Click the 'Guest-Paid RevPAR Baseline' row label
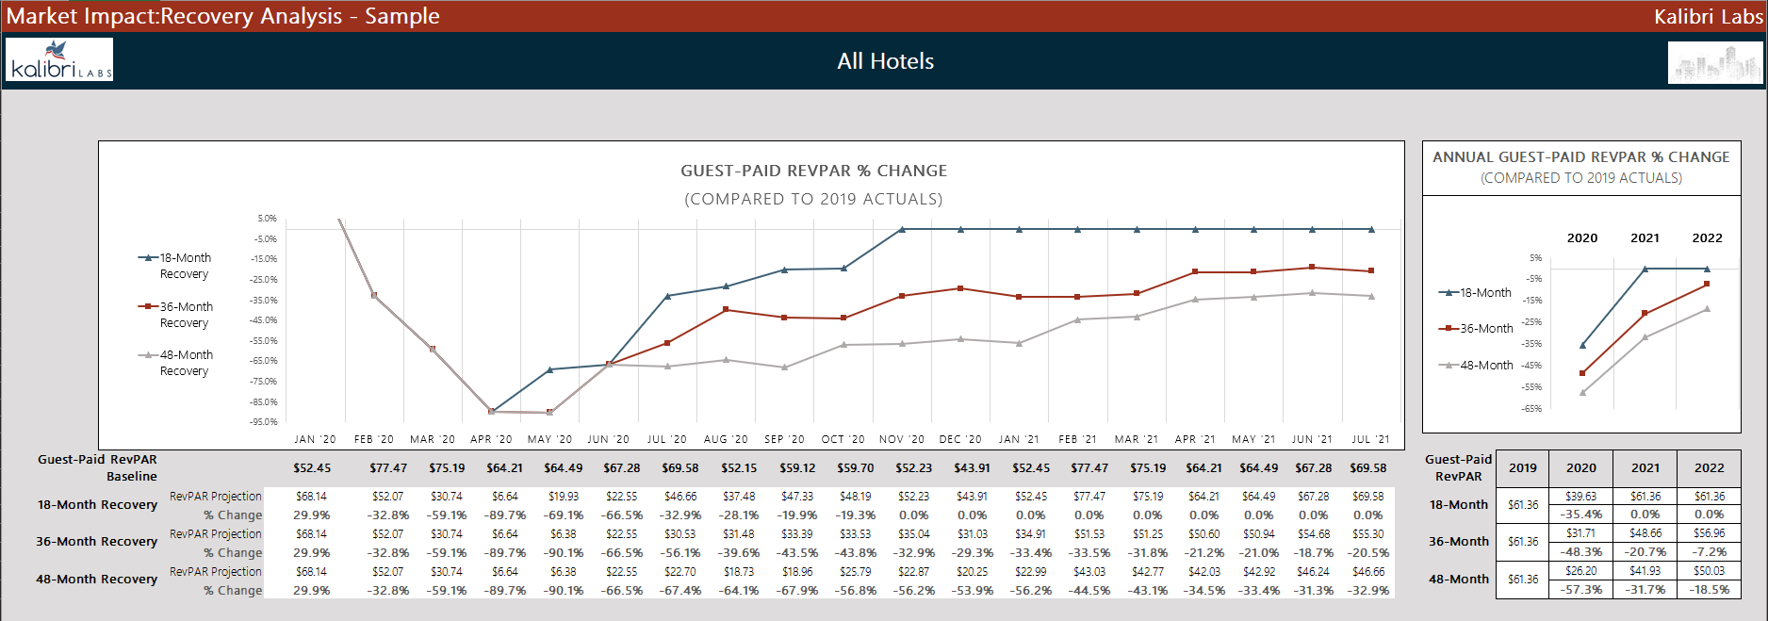This screenshot has height=621, width=1768. tap(97, 467)
